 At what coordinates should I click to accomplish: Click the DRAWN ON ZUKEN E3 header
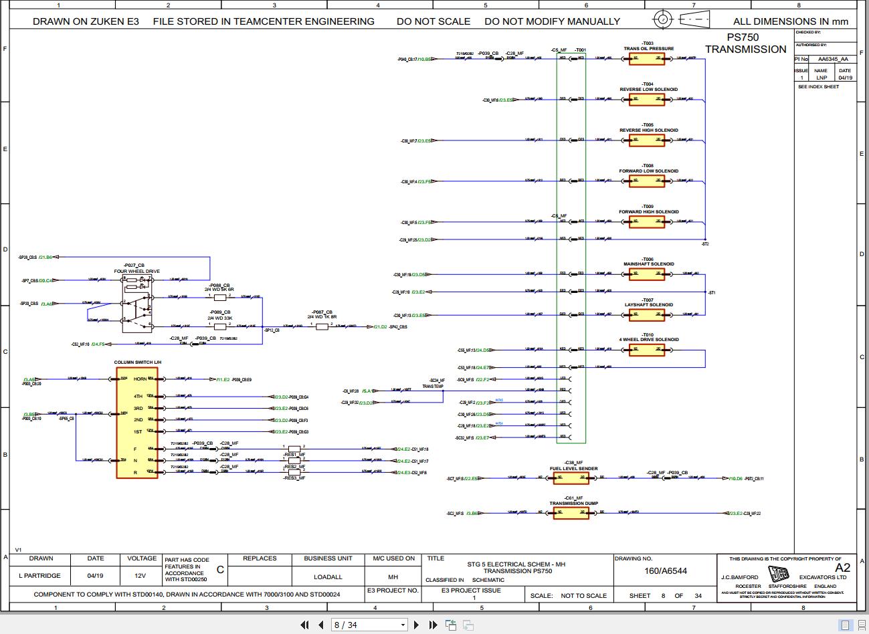tap(86, 21)
